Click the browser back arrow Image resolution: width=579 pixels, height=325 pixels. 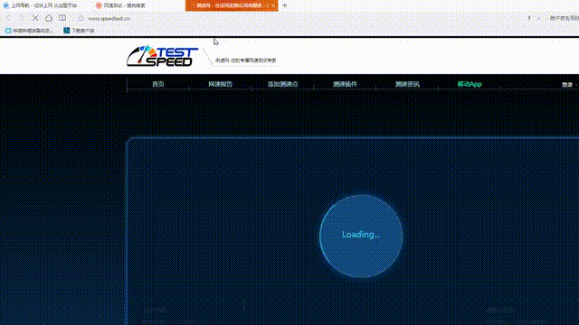[8, 18]
